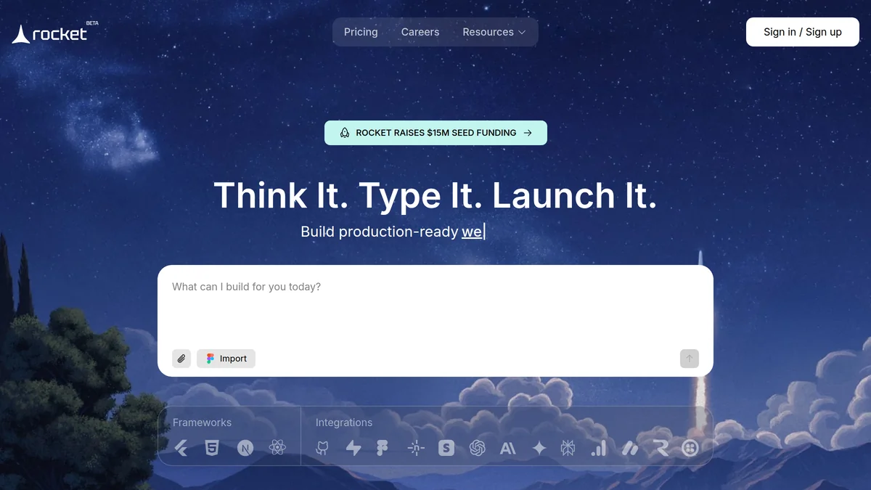Choose the OpenAI integration icon

click(x=477, y=449)
